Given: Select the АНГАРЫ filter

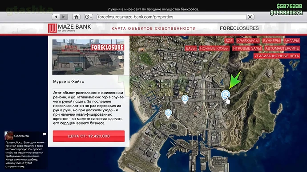Looking at the screenshot, I should point(291,41).
